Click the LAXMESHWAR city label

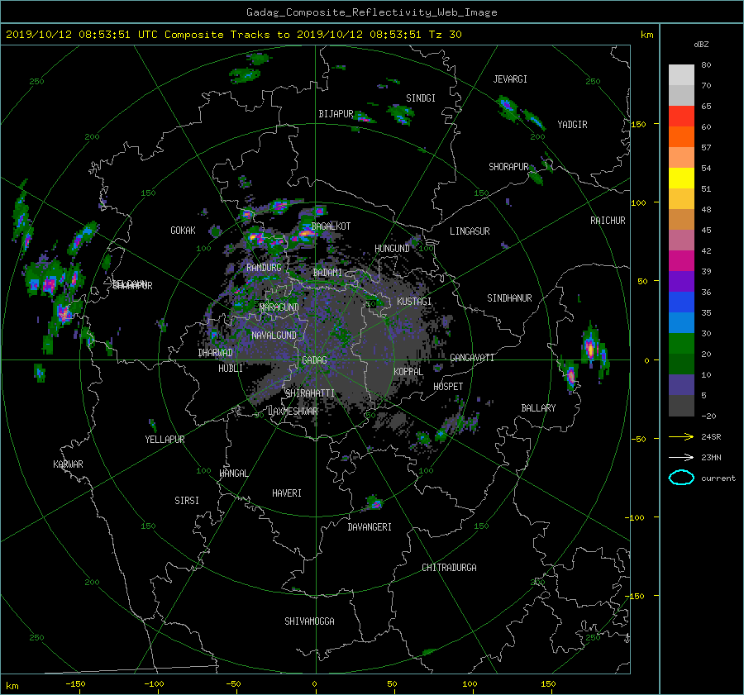pyautogui.click(x=293, y=412)
